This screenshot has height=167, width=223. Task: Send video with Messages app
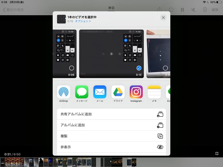[x=82, y=92]
